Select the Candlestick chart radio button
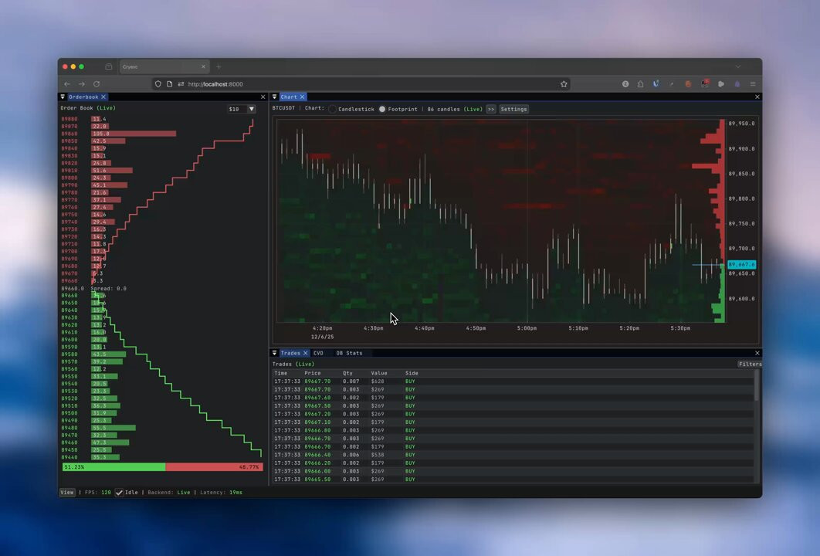This screenshot has height=556, width=820. [x=332, y=110]
